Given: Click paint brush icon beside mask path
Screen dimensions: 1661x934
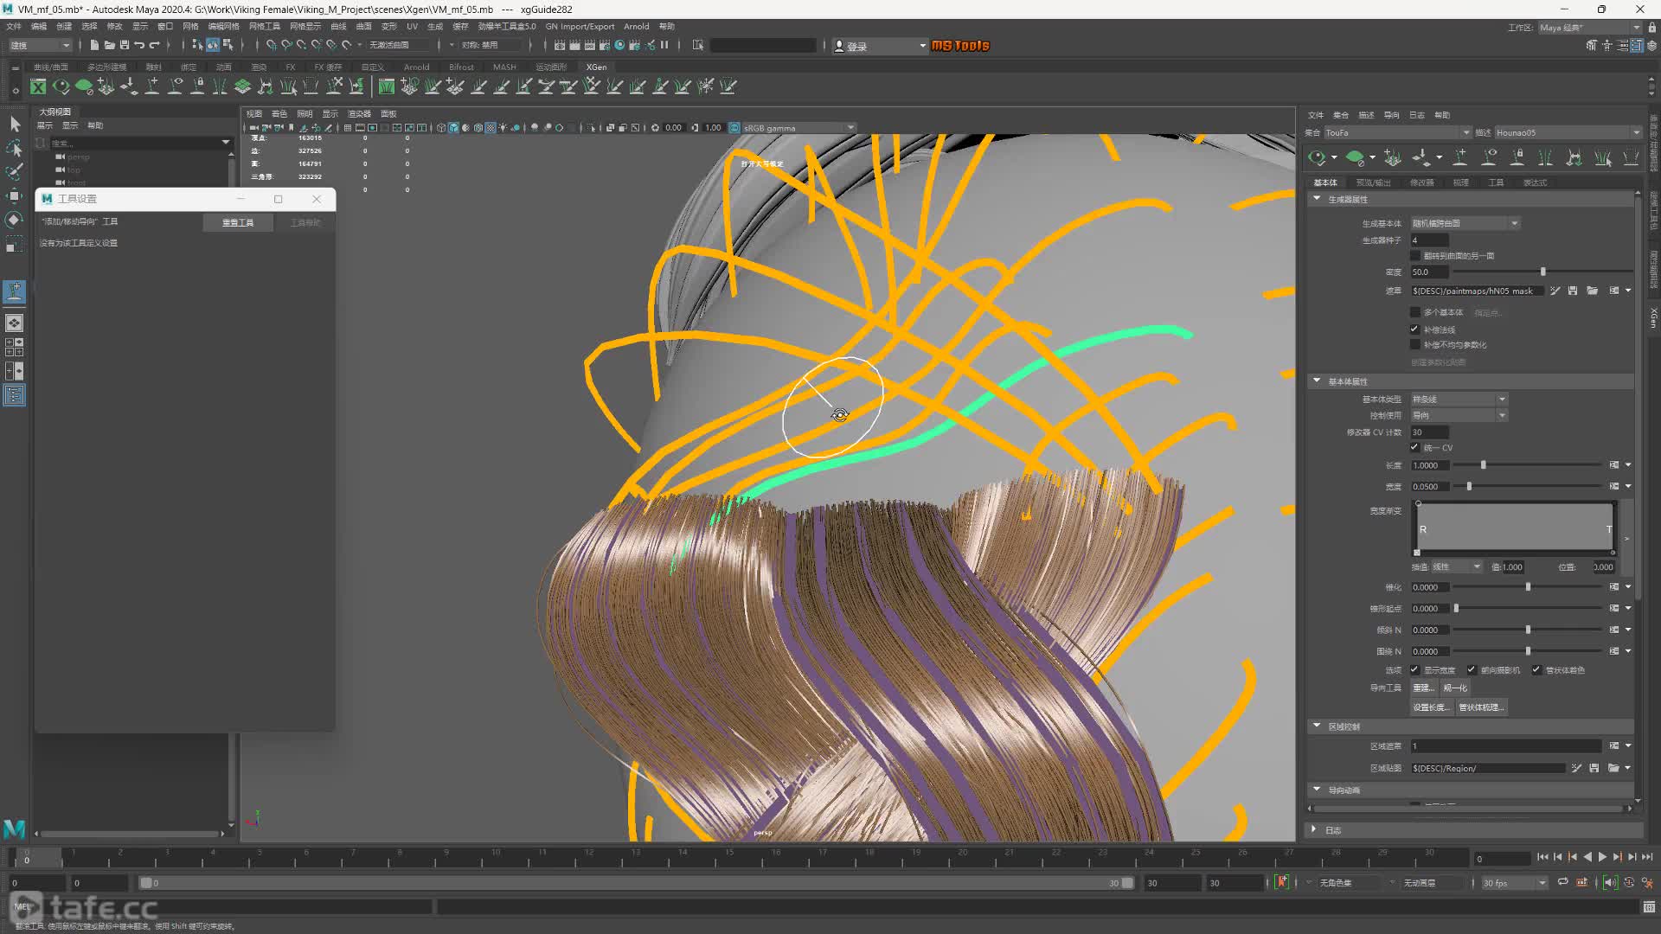Looking at the screenshot, I should [1555, 291].
